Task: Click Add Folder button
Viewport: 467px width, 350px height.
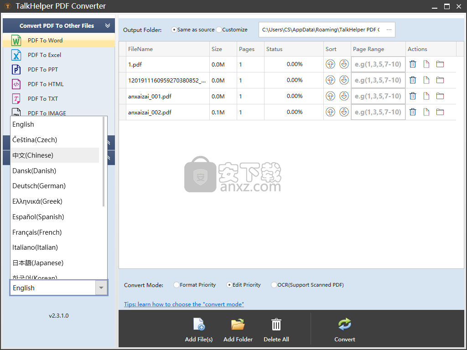Action: tap(238, 330)
